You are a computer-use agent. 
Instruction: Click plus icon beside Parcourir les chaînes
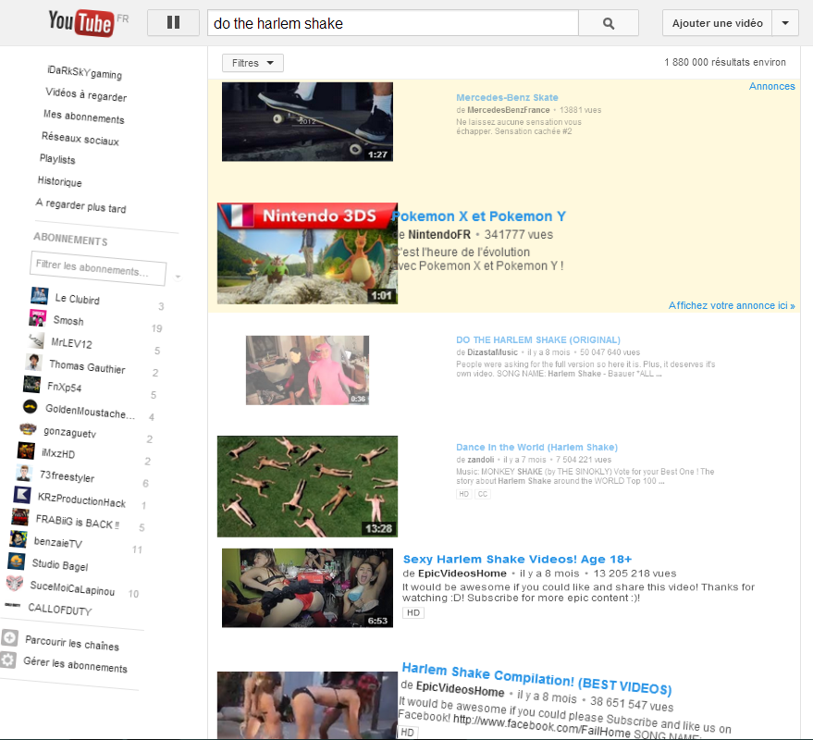tap(10, 638)
